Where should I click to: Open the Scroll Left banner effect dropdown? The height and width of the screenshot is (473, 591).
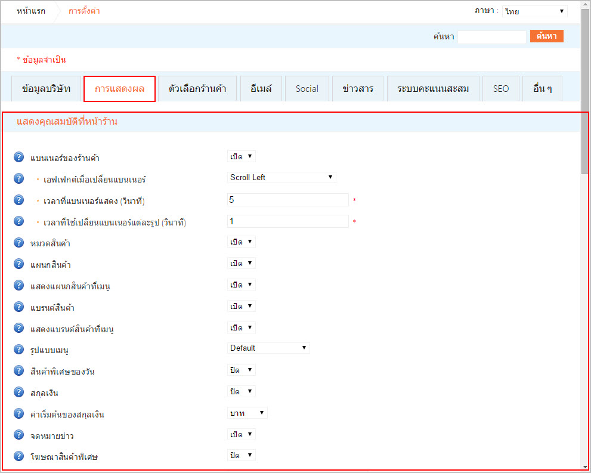click(281, 177)
